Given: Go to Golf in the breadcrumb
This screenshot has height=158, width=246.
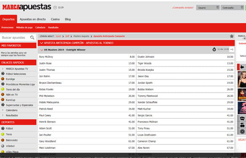Looking at the screenshot, I should click(x=67, y=36).
